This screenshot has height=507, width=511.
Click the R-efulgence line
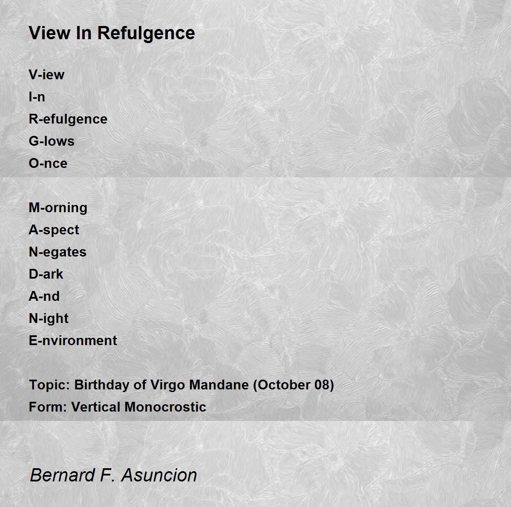68,119
